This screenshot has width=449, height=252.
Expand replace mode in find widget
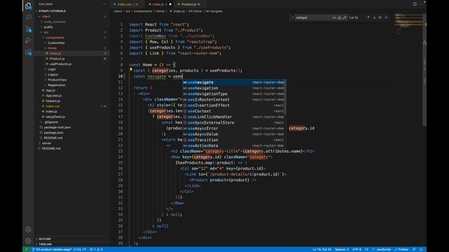pyautogui.click(x=293, y=17)
